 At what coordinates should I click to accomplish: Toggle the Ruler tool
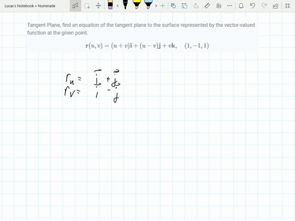point(207,6)
